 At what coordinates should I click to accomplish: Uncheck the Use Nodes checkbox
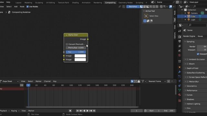click(27, 6)
